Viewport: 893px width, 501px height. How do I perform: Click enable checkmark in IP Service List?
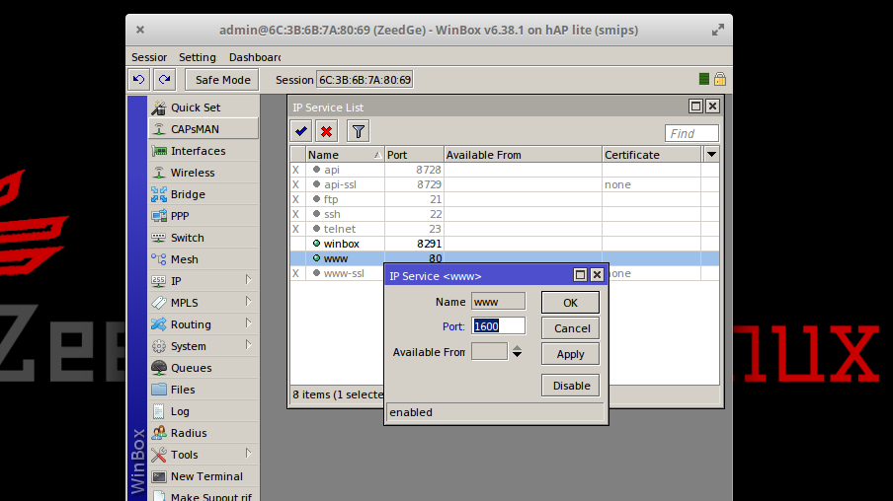pos(301,131)
